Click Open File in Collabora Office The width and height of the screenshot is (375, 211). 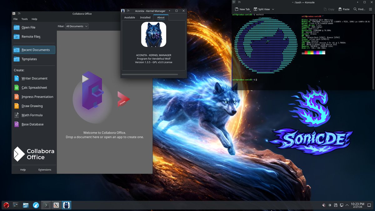click(34, 28)
